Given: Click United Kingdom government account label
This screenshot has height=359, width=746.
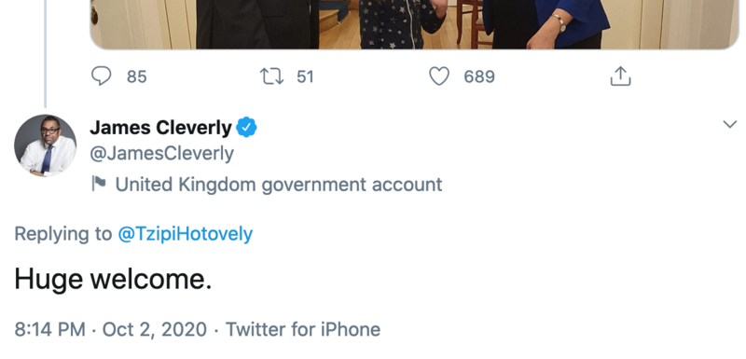Looking at the screenshot, I should pyautogui.click(x=279, y=184).
